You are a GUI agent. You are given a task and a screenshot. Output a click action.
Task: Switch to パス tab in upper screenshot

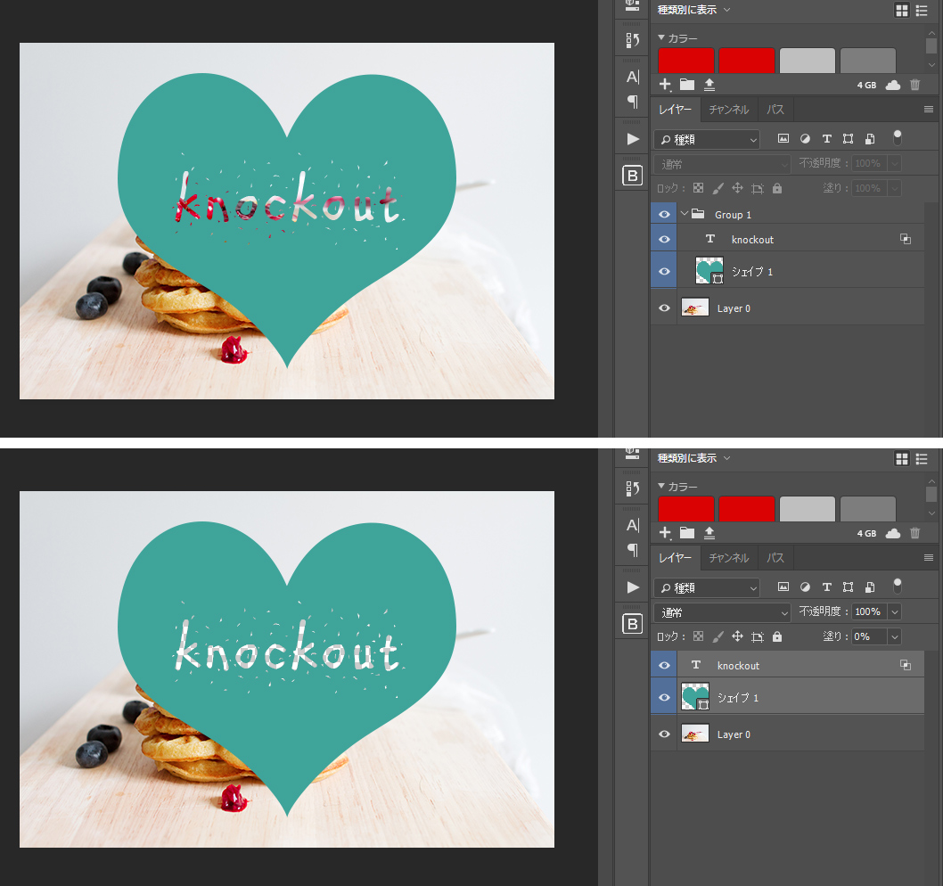point(775,110)
